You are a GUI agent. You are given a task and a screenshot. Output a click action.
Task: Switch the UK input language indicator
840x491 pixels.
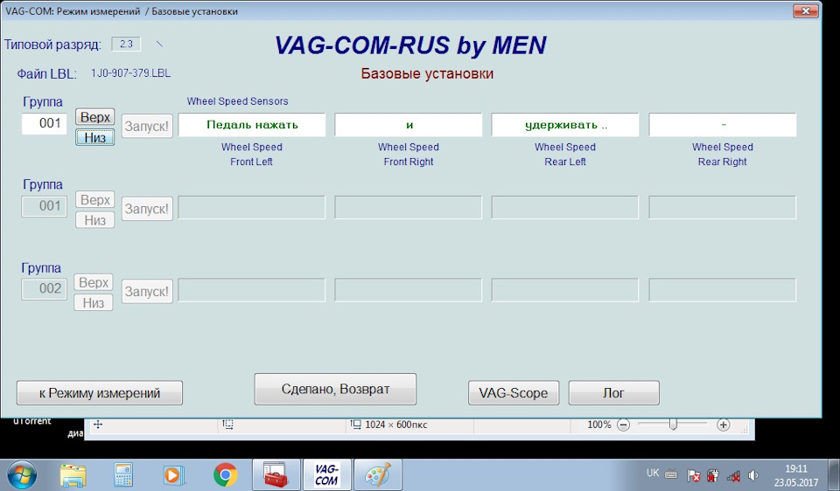(x=653, y=473)
